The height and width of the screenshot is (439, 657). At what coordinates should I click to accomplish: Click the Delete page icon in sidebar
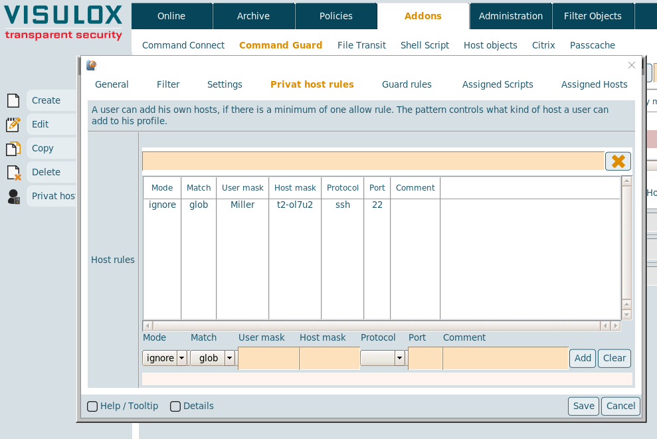click(13, 173)
